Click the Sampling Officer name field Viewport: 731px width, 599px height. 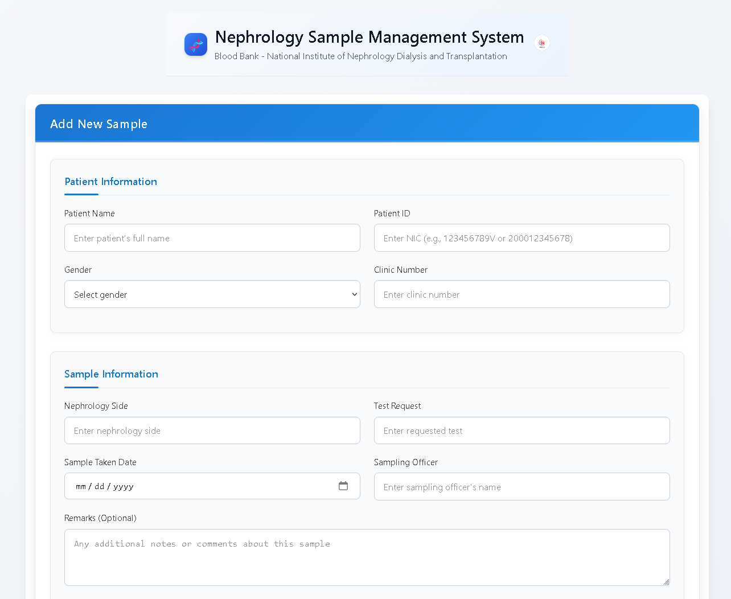coord(522,487)
